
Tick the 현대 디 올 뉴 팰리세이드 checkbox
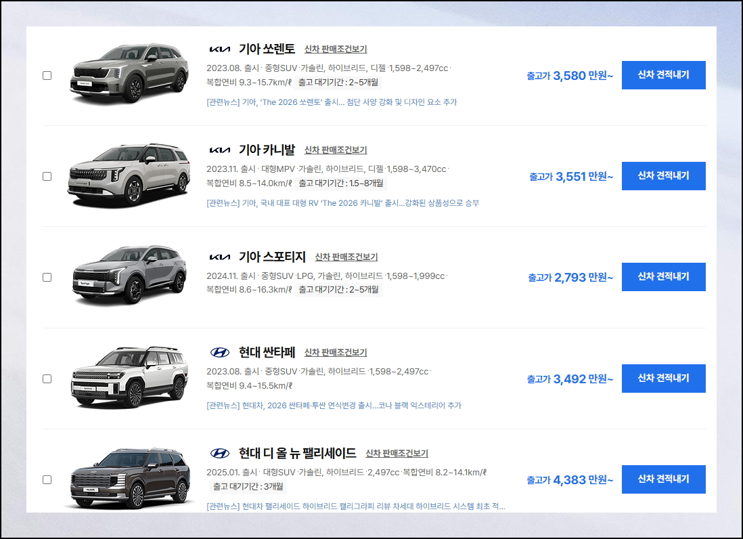(47, 479)
